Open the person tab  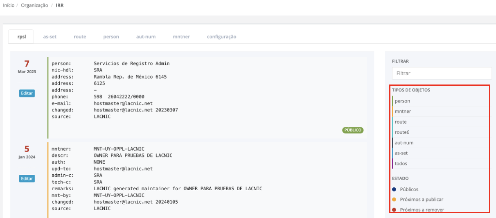click(111, 37)
